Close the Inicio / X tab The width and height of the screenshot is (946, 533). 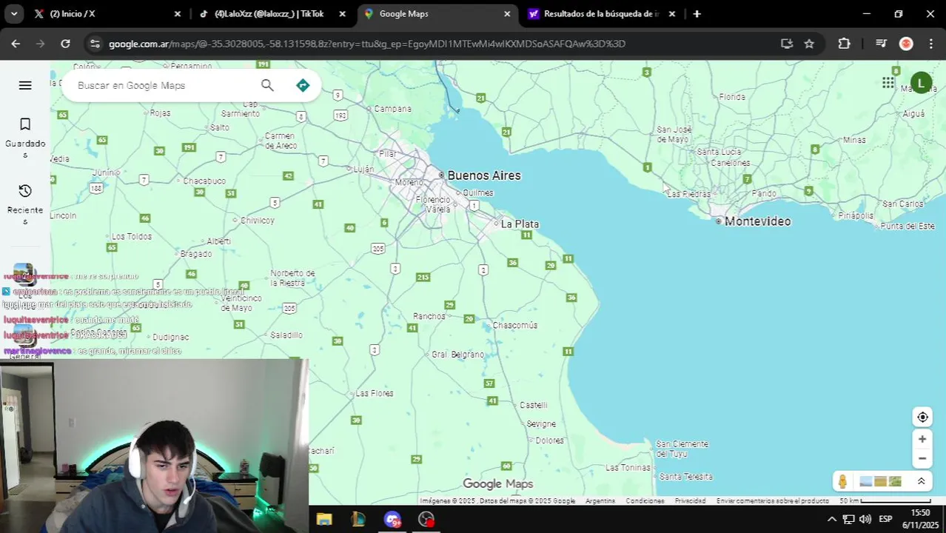(178, 13)
